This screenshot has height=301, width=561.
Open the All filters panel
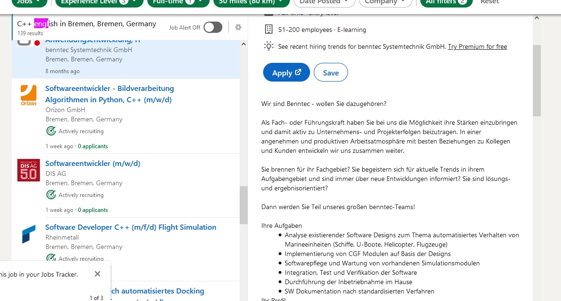tap(447, 2)
